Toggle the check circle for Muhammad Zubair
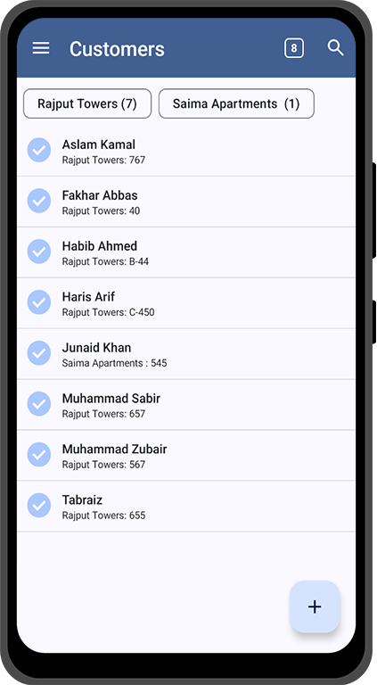This screenshot has height=685, width=377. [x=39, y=454]
